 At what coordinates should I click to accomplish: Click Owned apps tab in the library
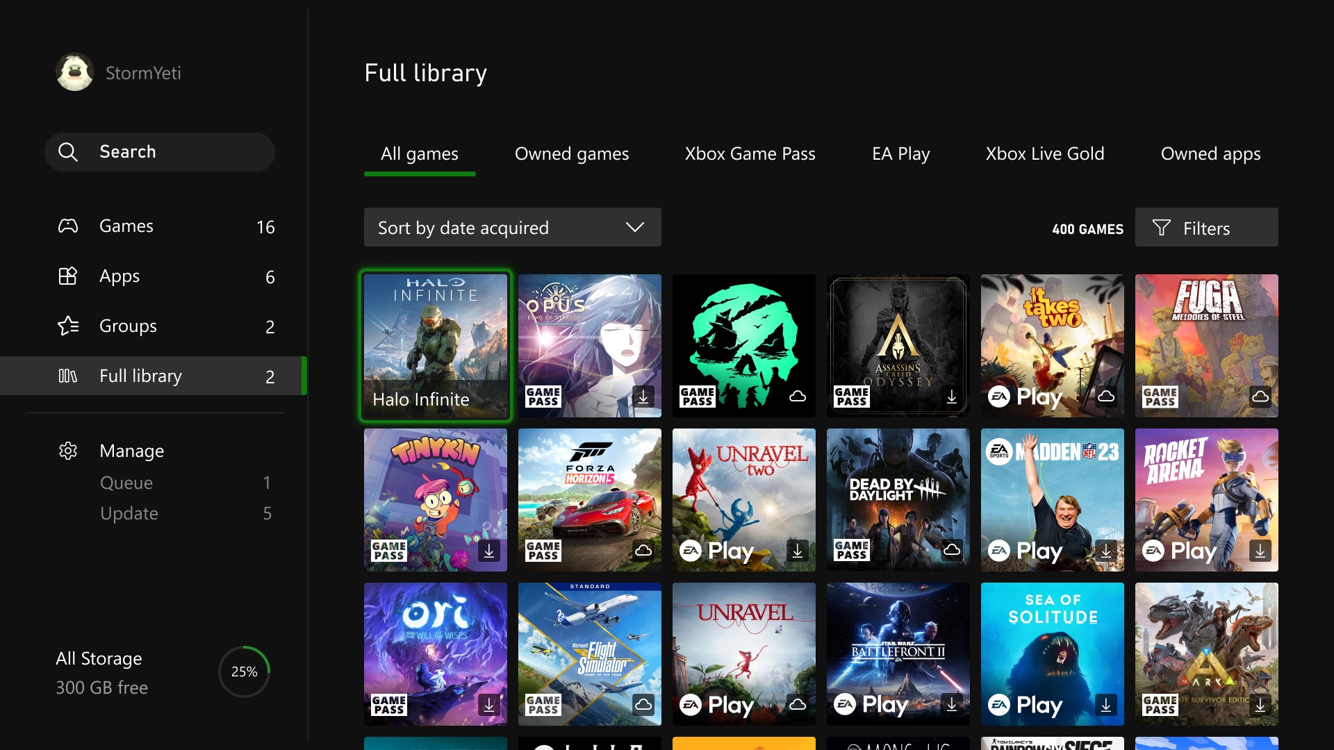(1210, 154)
